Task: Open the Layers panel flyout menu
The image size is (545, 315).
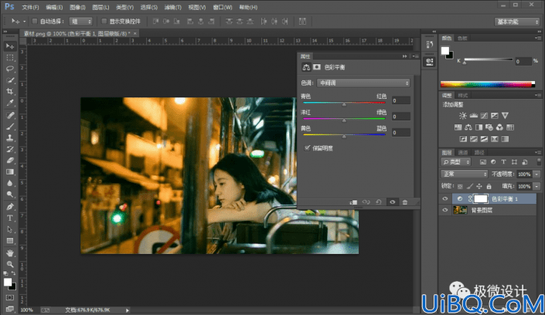Action: (538, 152)
